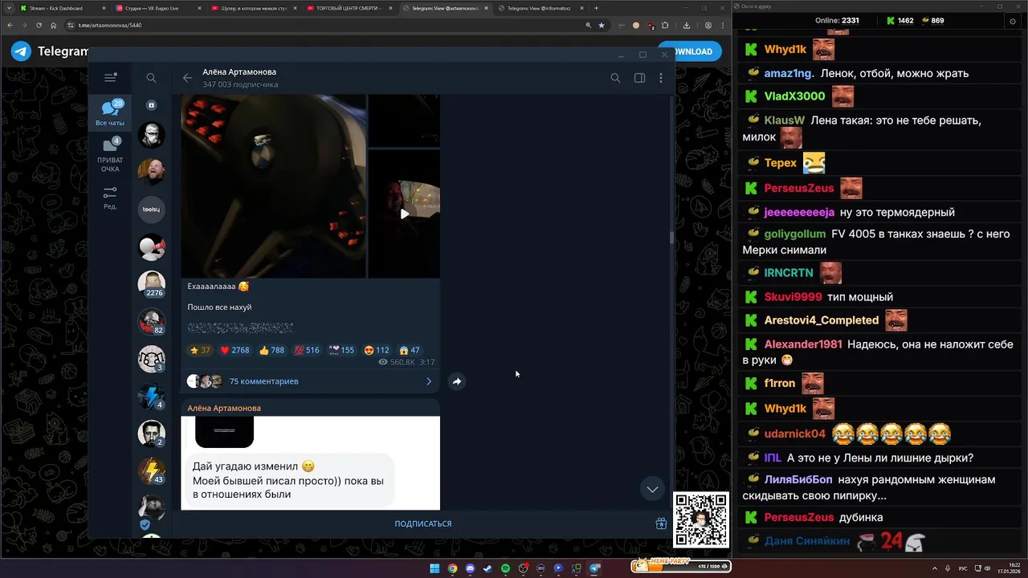Open the Windows Start menu
1028x578 pixels.
[x=434, y=568]
